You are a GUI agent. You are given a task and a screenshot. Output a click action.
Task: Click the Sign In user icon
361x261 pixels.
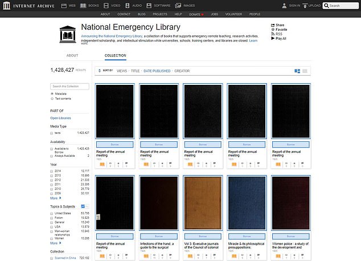click(284, 6)
